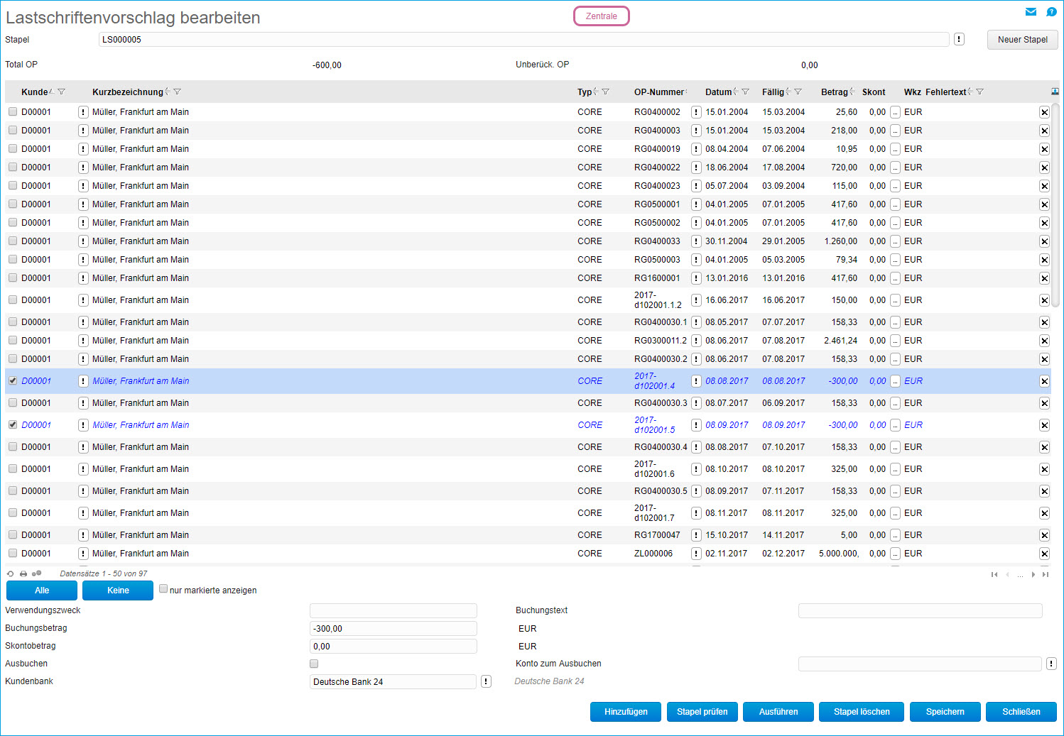Click the refresh icon below the table
The image size is (1064, 736).
click(x=10, y=574)
